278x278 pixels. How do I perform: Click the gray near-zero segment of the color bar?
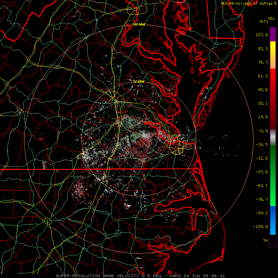273,137
